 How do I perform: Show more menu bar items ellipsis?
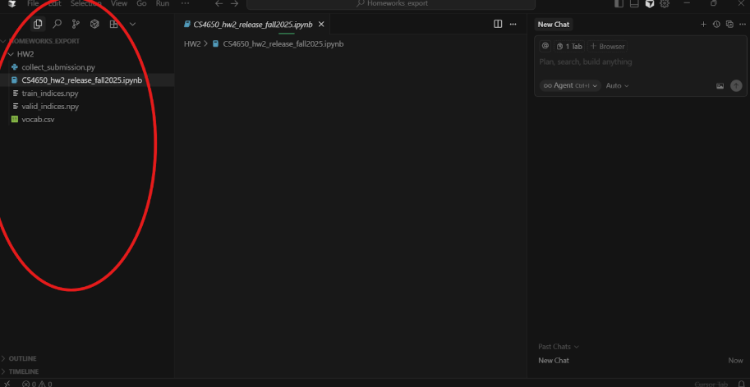pos(185,3)
